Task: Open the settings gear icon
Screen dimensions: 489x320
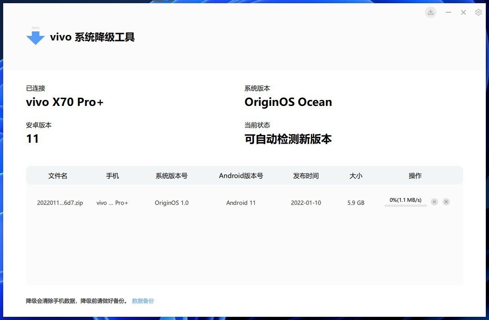Action: tap(479, 12)
